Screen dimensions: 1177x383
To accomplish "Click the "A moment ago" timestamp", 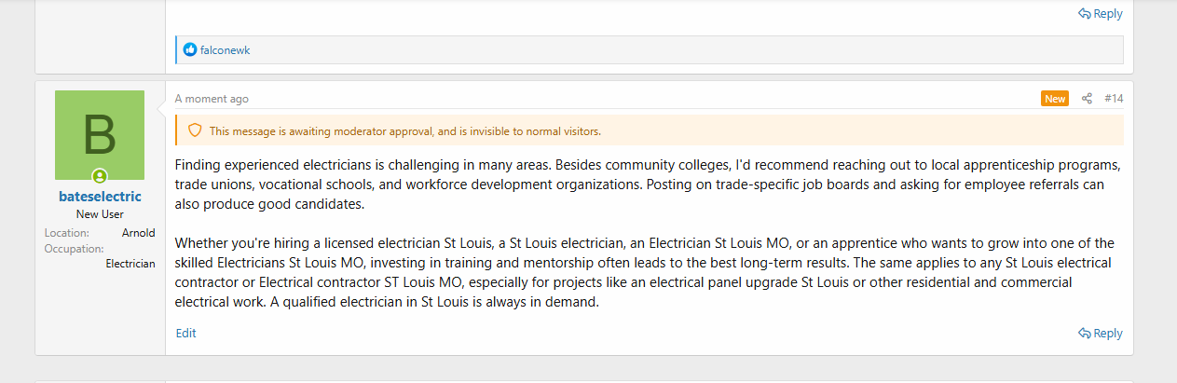I will point(212,99).
